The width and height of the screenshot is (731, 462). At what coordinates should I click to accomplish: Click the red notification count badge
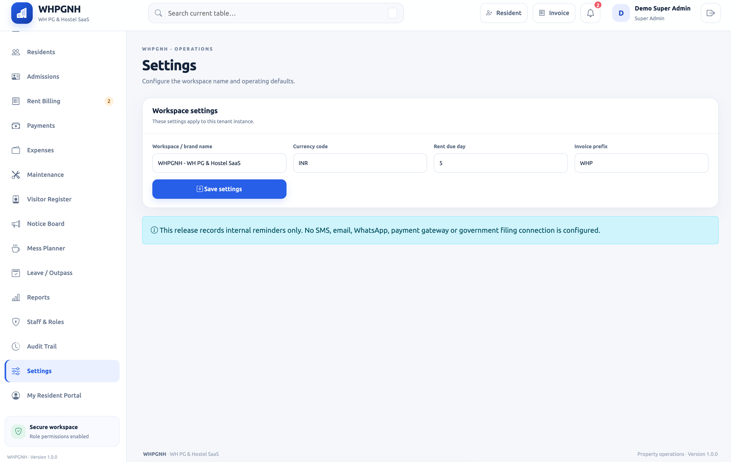pos(598,5)
